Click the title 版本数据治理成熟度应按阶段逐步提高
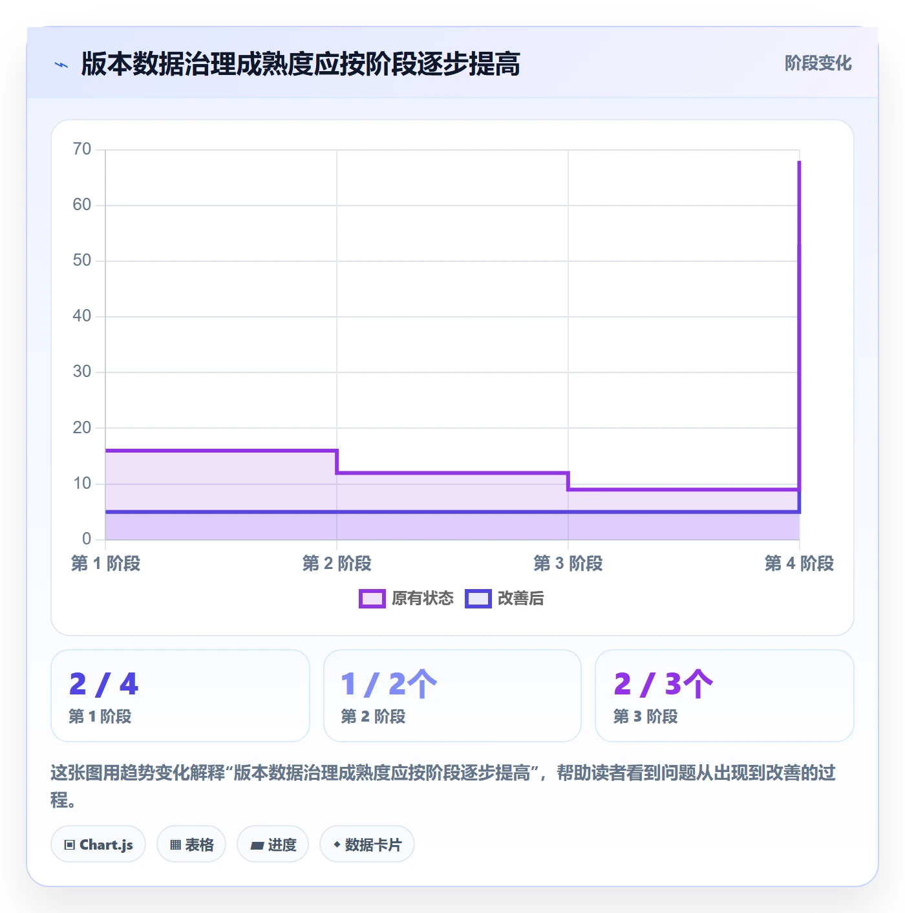The image size is (905, 913). pyautogui.click(x=301, y=64)
